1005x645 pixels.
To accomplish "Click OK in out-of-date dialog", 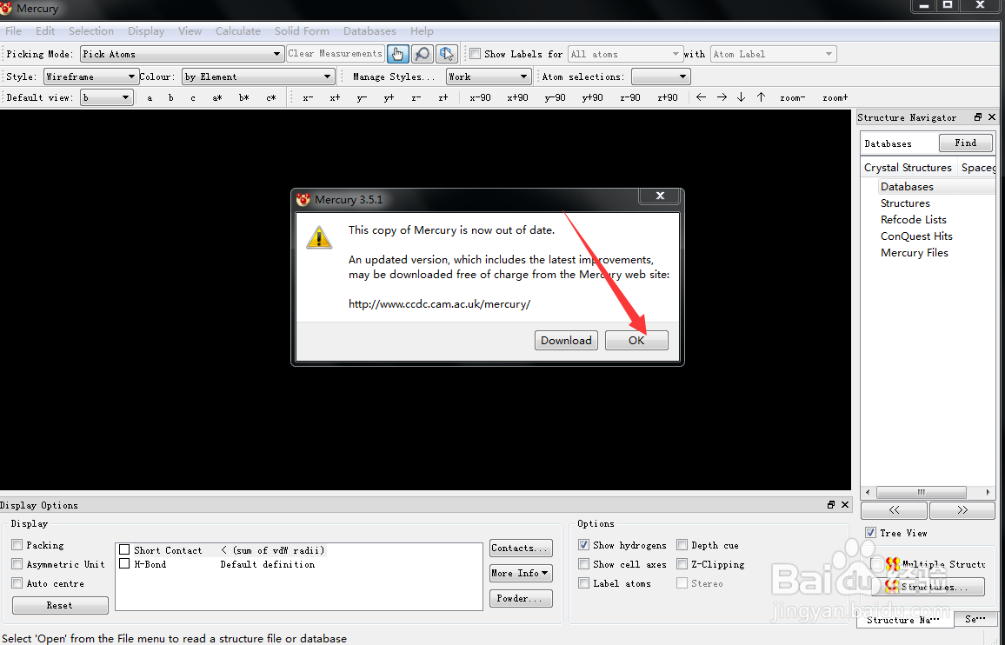I will click(x=636, y=341).
